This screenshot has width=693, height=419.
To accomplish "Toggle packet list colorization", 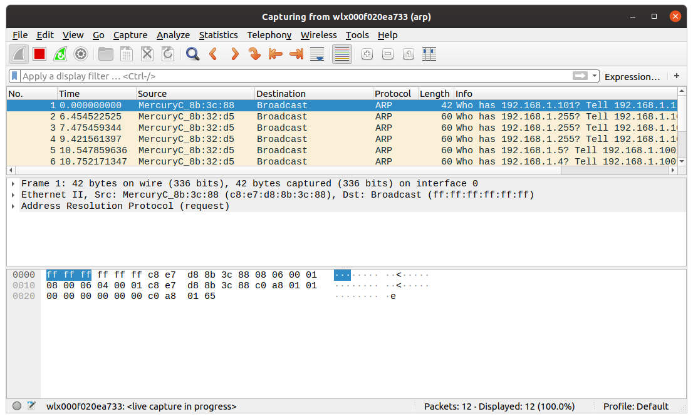I will tap(341, 54).
